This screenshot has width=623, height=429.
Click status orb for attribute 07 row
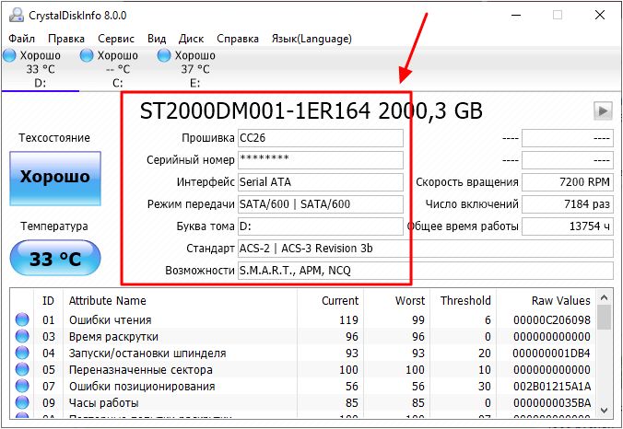(22, 386)
